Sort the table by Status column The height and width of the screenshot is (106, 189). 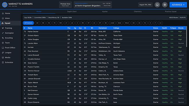[156, 28]
